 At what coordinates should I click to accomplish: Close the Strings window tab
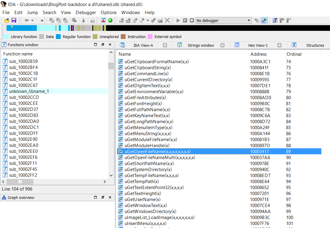pyautogui.click(x=222, y=45)
